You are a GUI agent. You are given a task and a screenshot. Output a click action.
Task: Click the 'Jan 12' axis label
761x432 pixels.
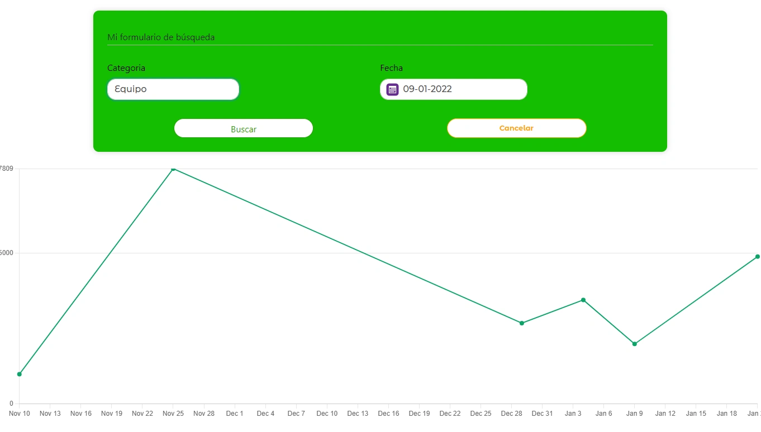[665, 414]
